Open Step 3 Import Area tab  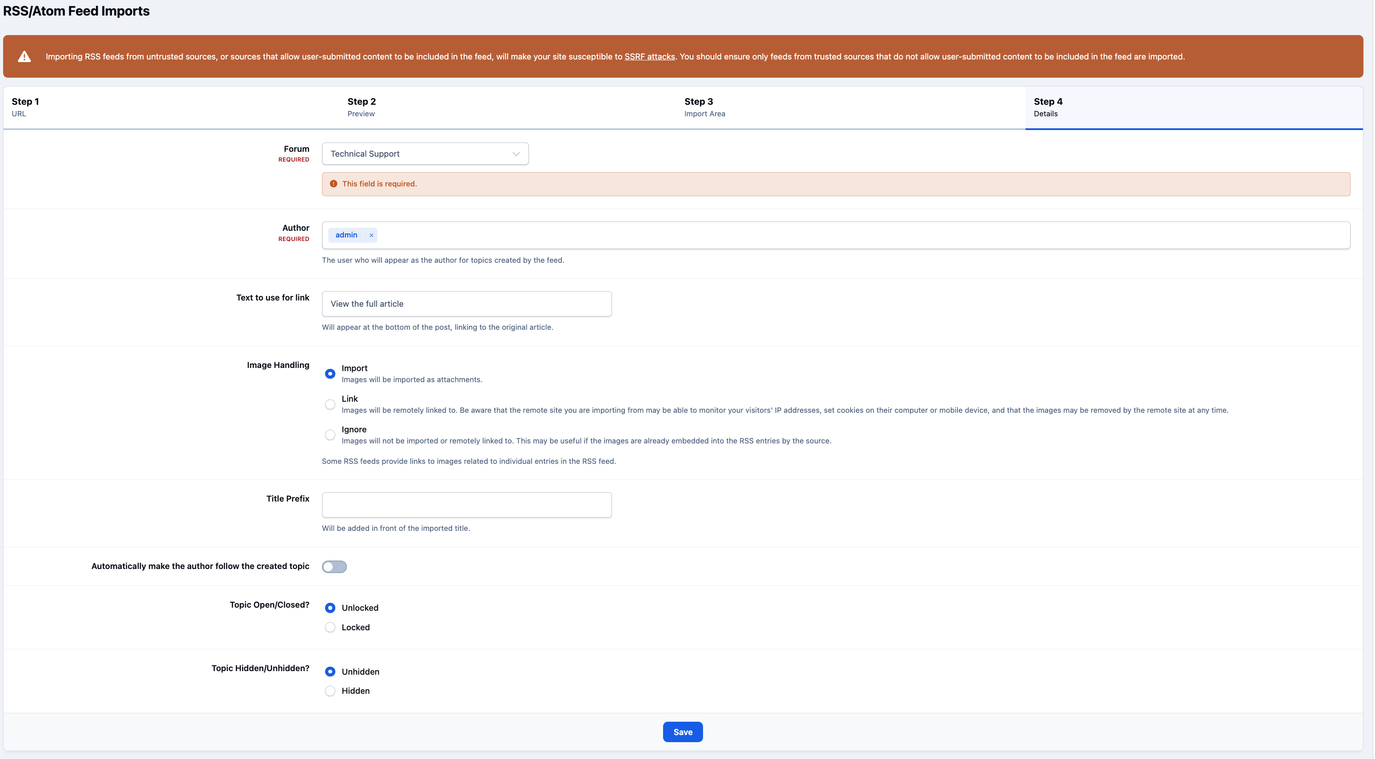point(851,107)
